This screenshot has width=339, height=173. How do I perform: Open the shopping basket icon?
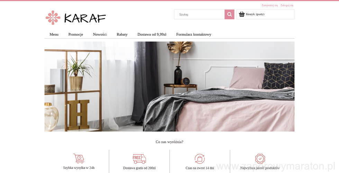tap(242, 14)
